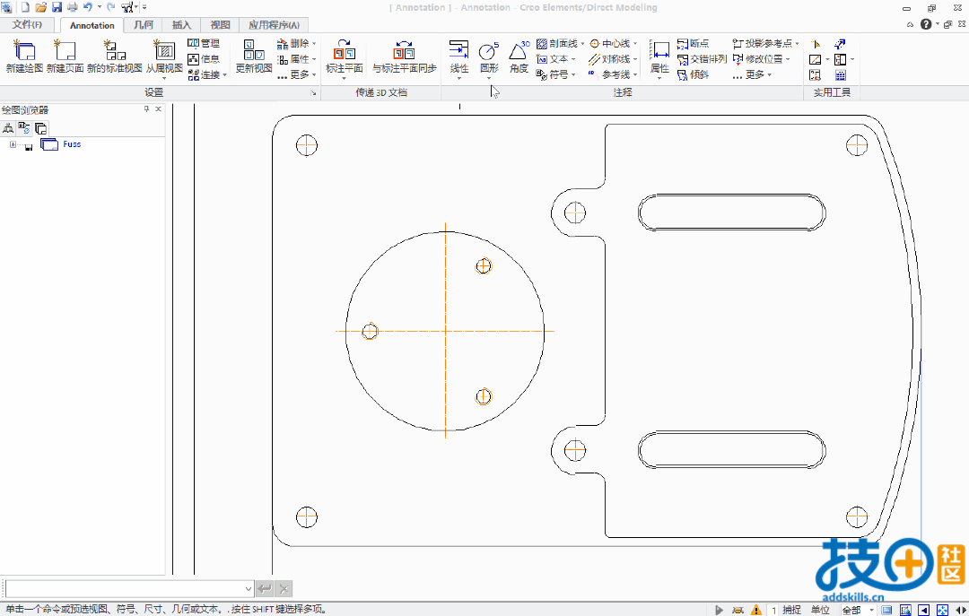The width and height of the screenshot is (969, 616).
Task: Open the 符号 (symbol) dropdown
Action: (x=572, y=74)
